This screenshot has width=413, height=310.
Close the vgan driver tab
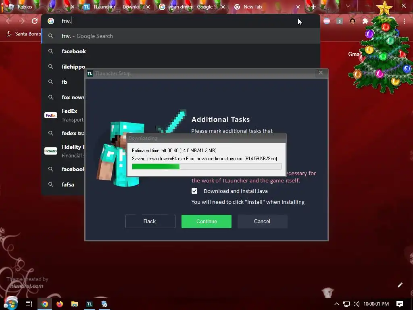(223, 7)
